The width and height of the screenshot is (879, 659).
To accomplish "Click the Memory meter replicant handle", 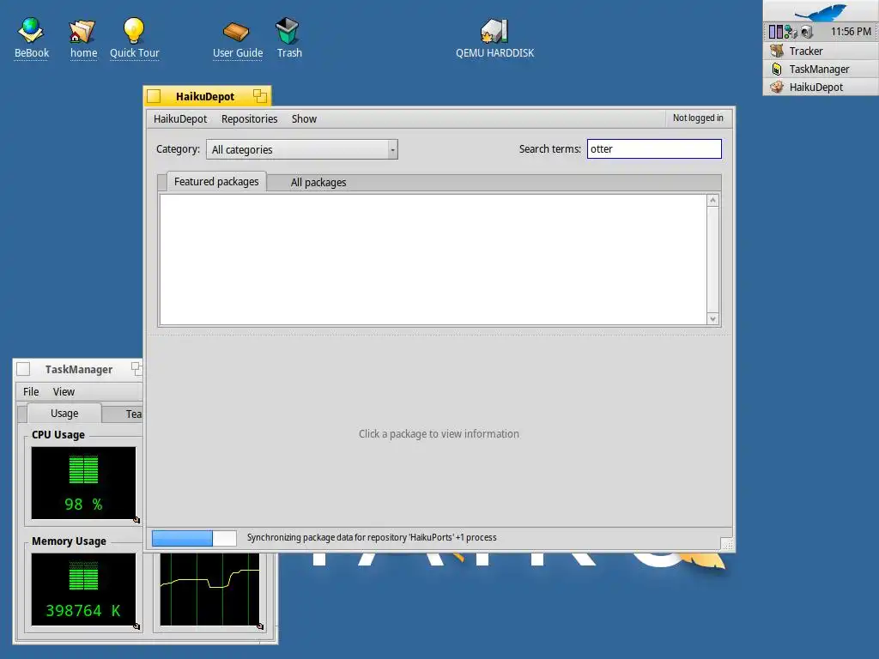I will (136, 626).
